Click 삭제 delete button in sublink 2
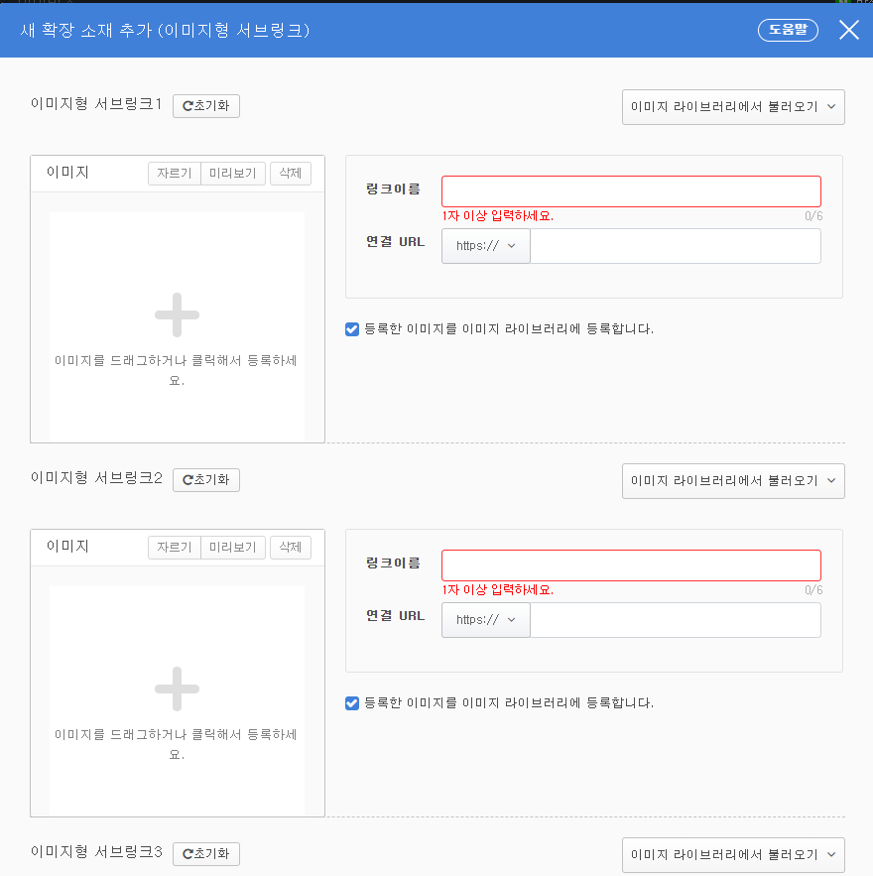Viewport: 873px width, 876px height. click(291, 547)
